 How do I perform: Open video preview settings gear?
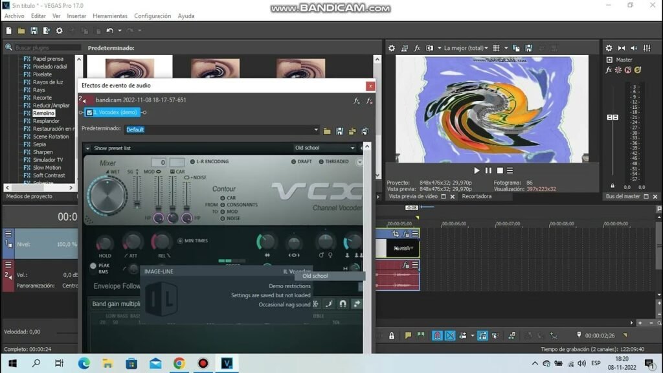(392, 48)
